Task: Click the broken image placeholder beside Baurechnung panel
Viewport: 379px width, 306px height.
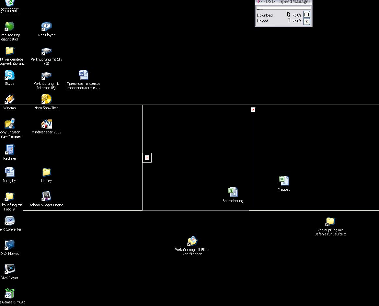Action: coord(147,158)
